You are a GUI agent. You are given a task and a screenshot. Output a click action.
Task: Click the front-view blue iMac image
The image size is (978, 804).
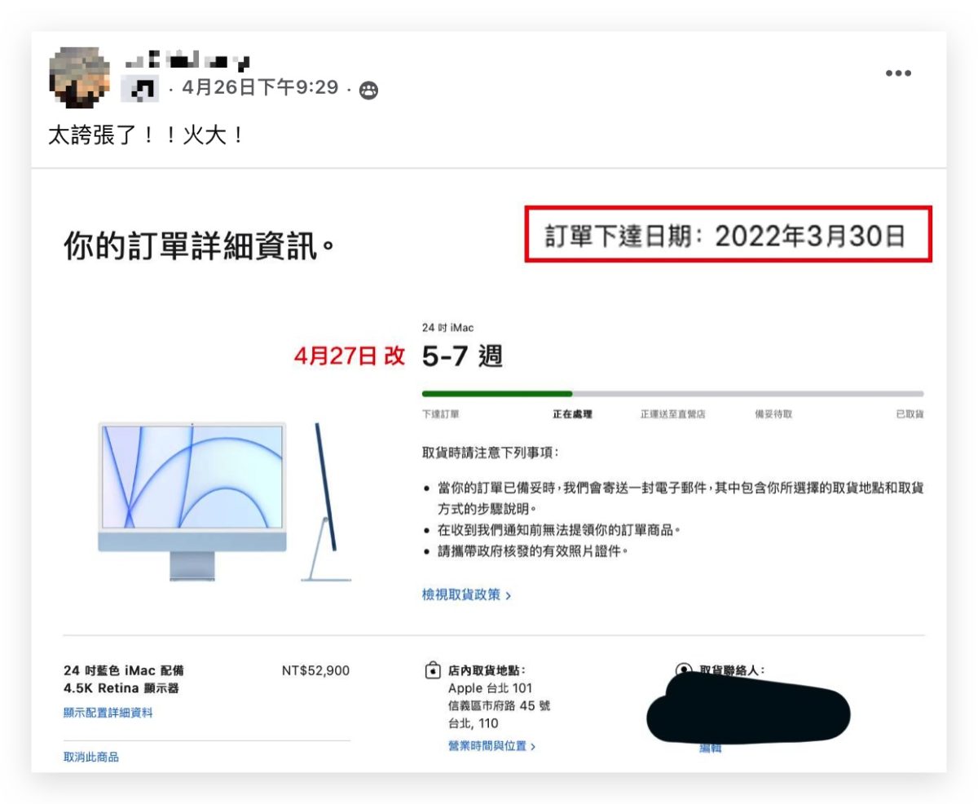[x=192, y=501]
